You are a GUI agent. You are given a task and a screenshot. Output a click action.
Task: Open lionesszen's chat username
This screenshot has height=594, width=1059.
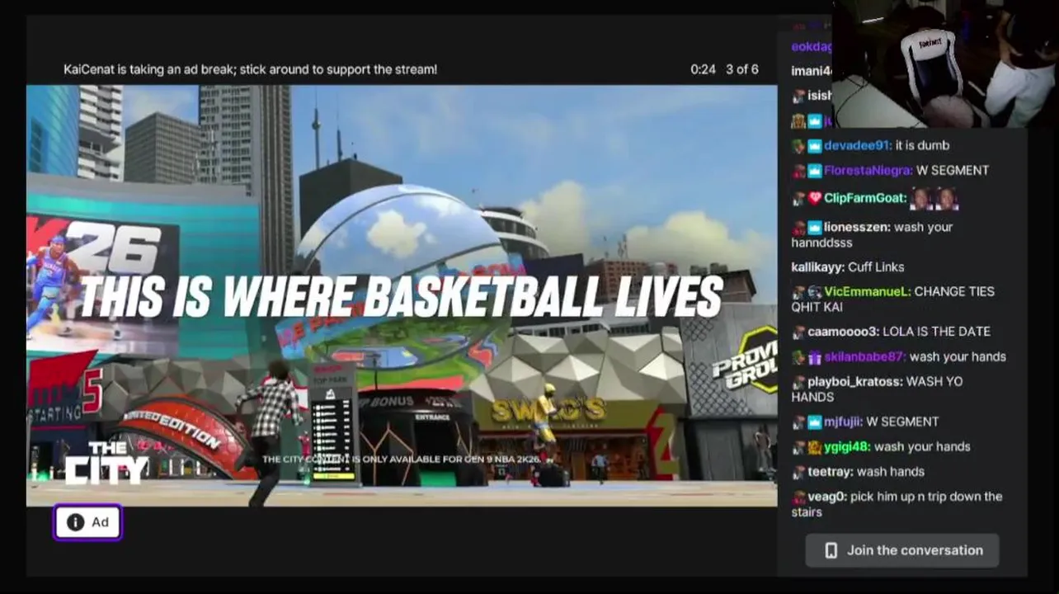click(856, 227)
